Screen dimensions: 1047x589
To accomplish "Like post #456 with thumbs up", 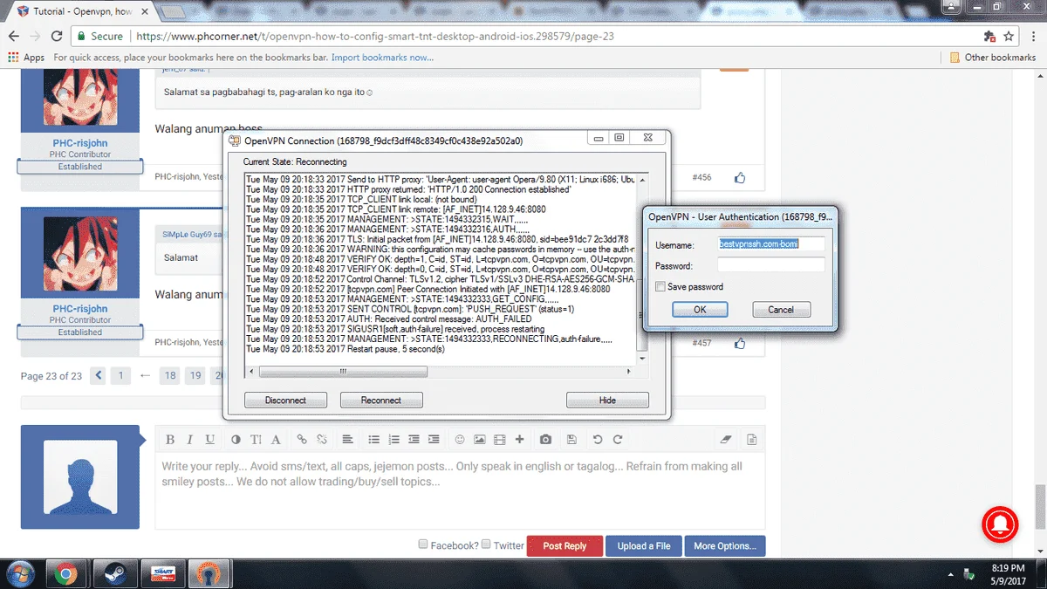I will coord(740,178).
